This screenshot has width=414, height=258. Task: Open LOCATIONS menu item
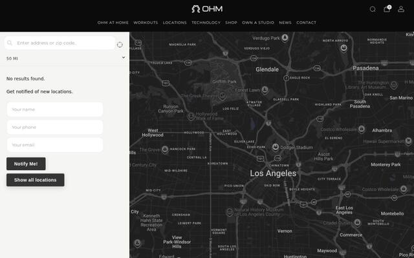coord(175,23)
